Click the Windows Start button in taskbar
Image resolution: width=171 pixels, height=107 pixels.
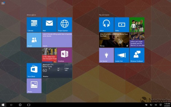click(3, 105)
